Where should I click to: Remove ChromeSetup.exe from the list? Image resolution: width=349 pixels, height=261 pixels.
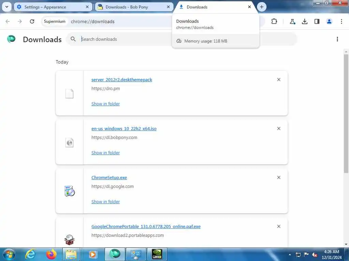pyautogui.click(x=279, y=177)
